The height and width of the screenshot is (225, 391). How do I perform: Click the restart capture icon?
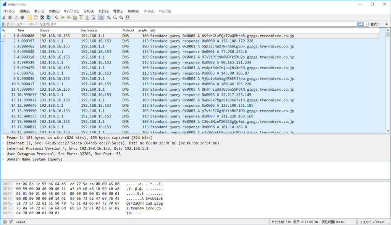(x=16, y=18)
